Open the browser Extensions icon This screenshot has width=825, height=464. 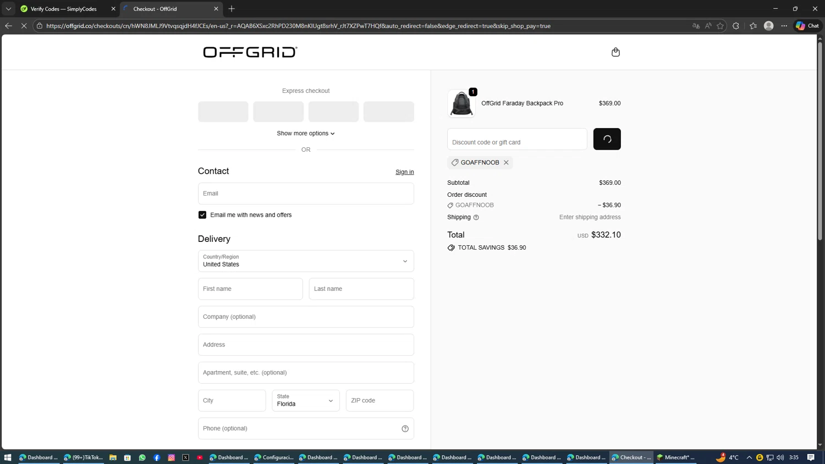click(x=736, y=26)
